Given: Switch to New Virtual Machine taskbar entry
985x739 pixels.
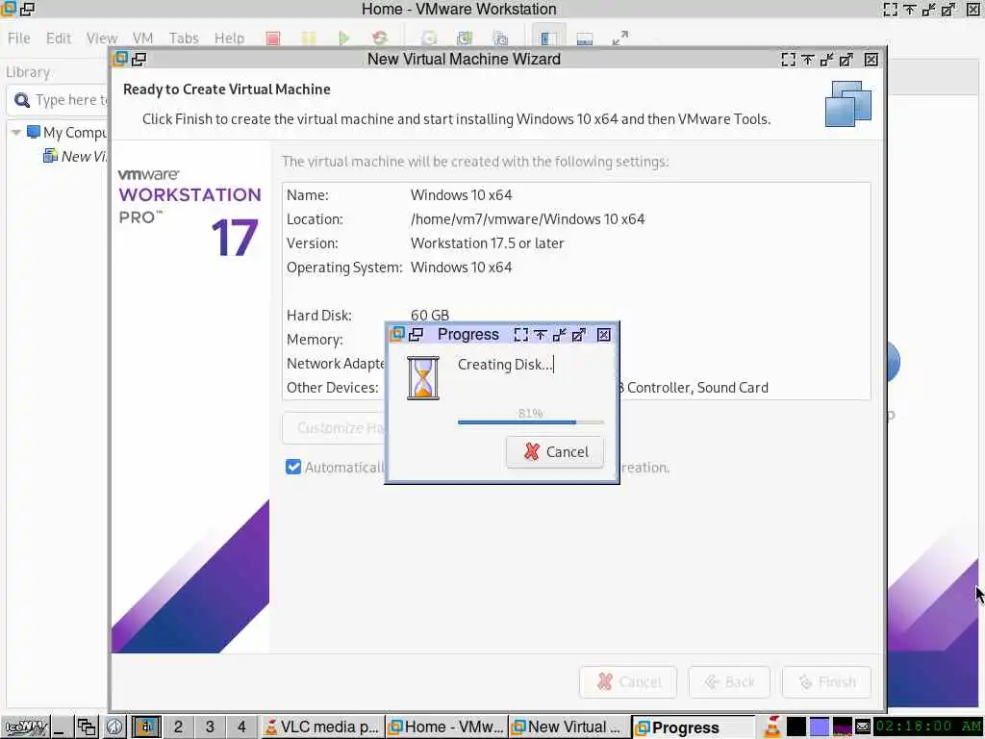Looking at the screenshot, I should pos(568,727).
